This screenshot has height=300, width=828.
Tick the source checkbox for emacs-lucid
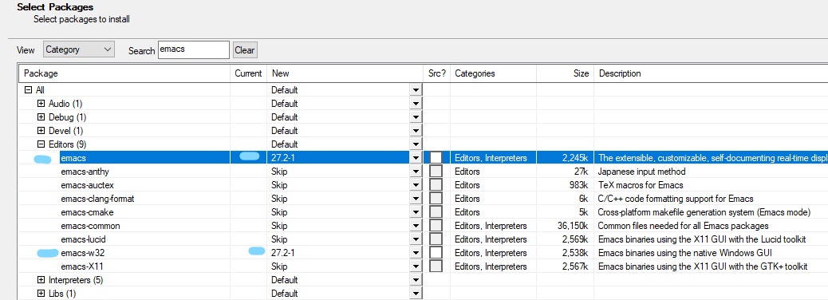436,239
